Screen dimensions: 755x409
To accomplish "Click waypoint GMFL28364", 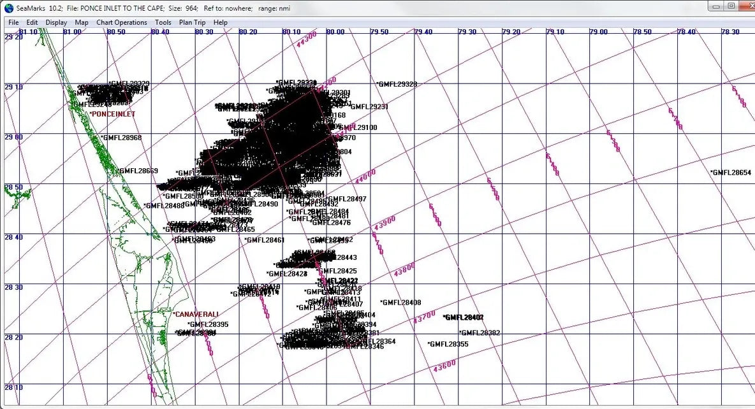I will pyautogui.click(x=378, y=341).
